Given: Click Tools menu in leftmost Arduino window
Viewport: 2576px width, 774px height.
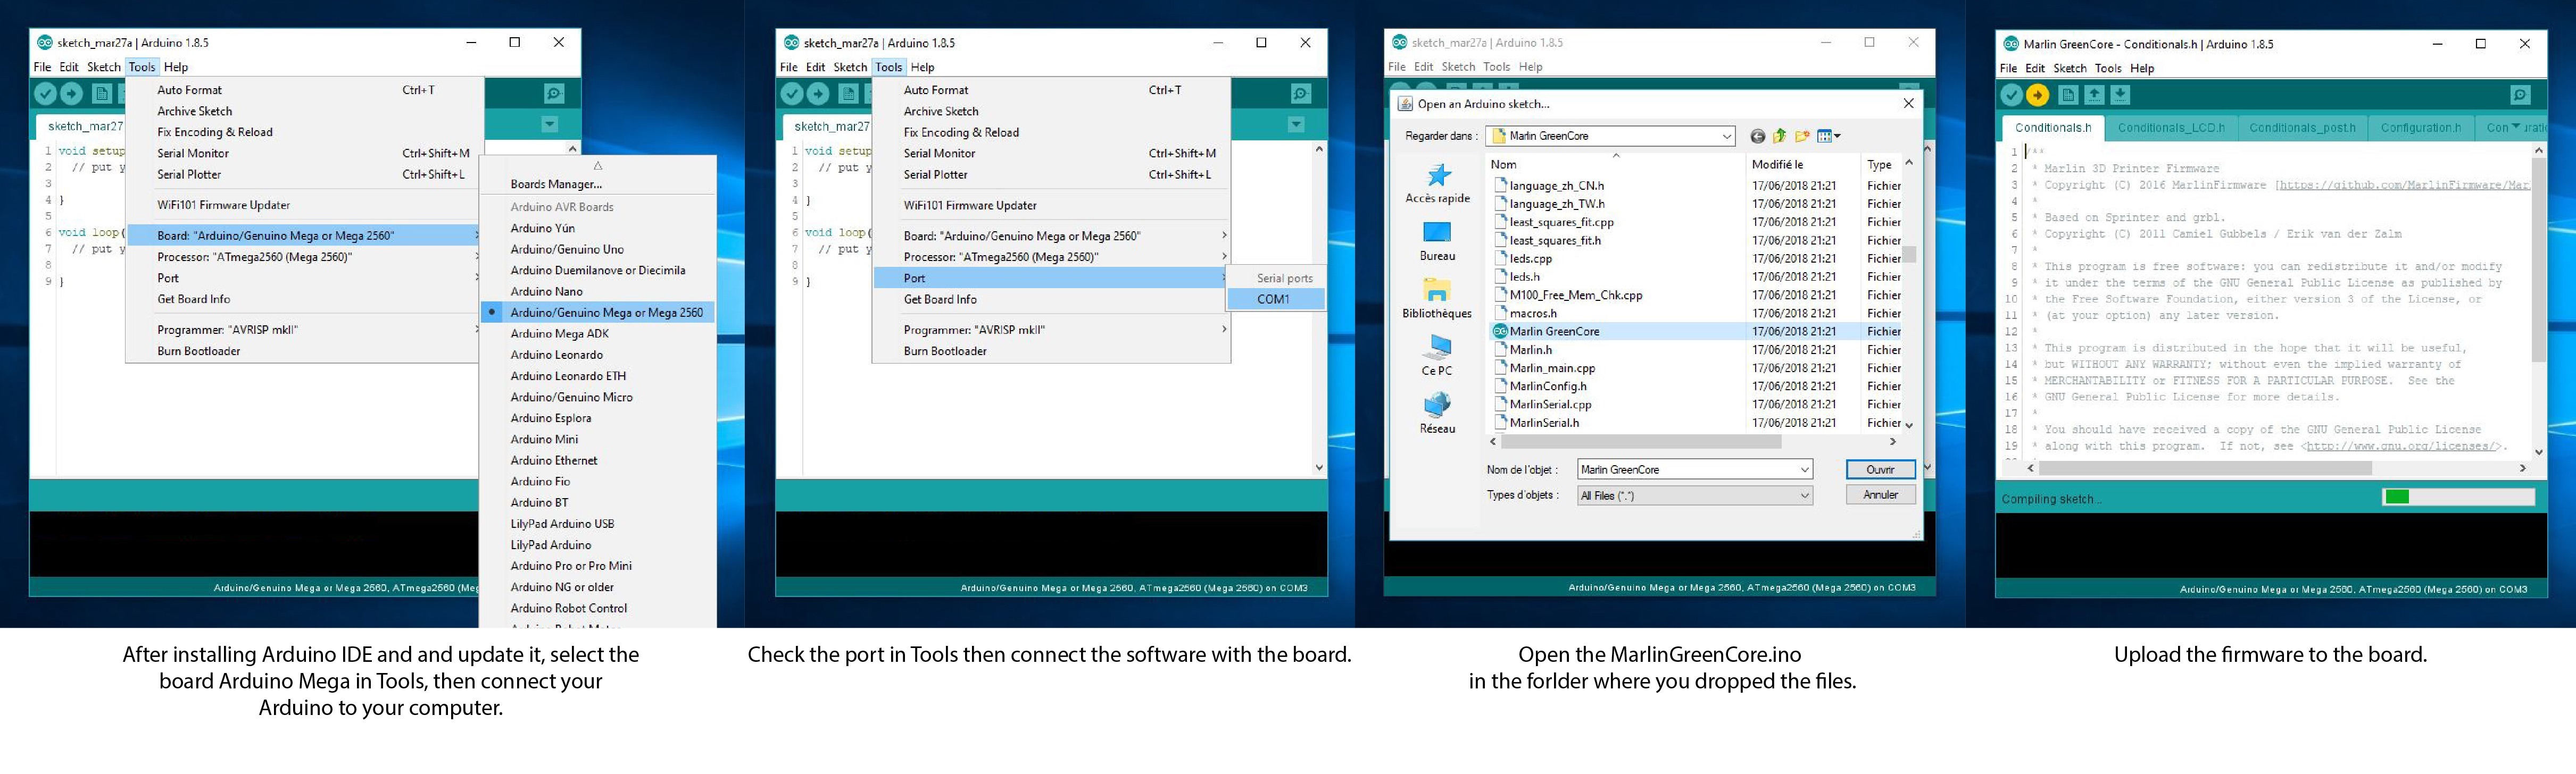Looking at the screenshot, I should [x=142, y=67].
